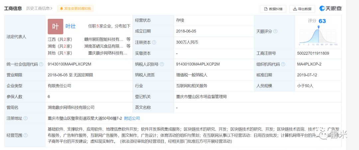Open the 附近公司 link
This screenshot has height=150, width=359.
click(x=132, y=118)
